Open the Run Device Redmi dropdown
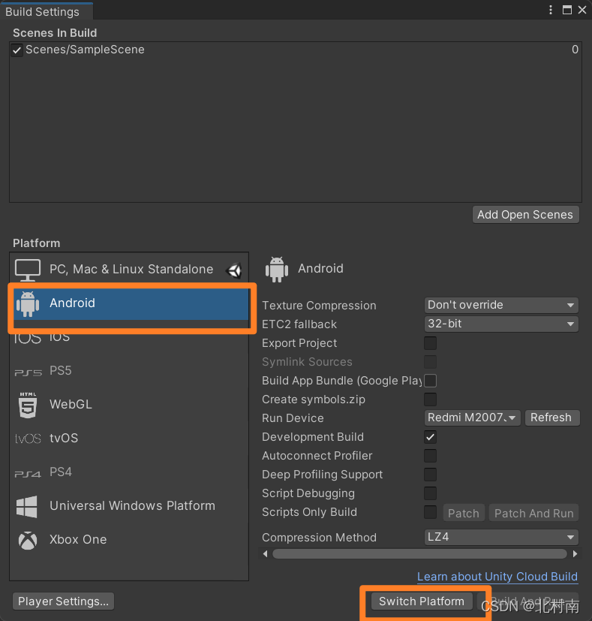592x621 pixels. (472, 418)
